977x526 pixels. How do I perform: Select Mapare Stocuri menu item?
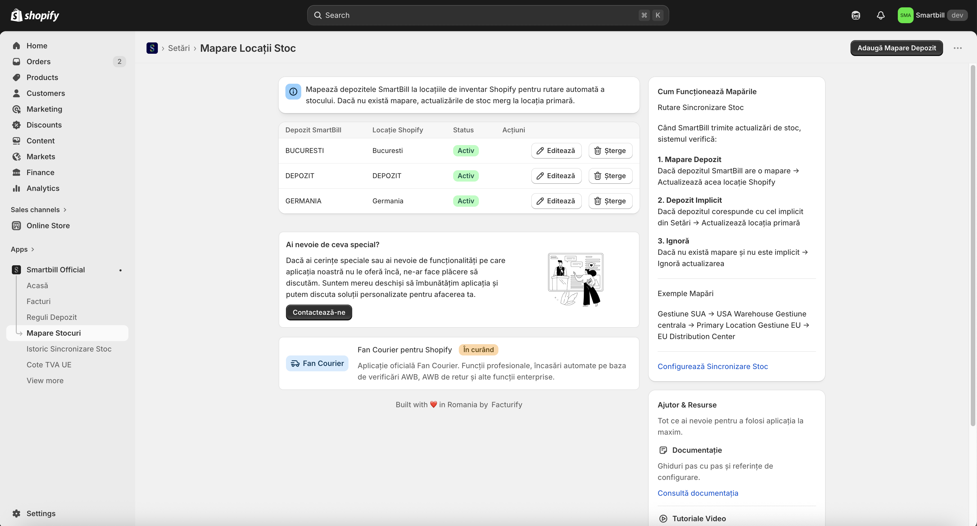point(67,333)
